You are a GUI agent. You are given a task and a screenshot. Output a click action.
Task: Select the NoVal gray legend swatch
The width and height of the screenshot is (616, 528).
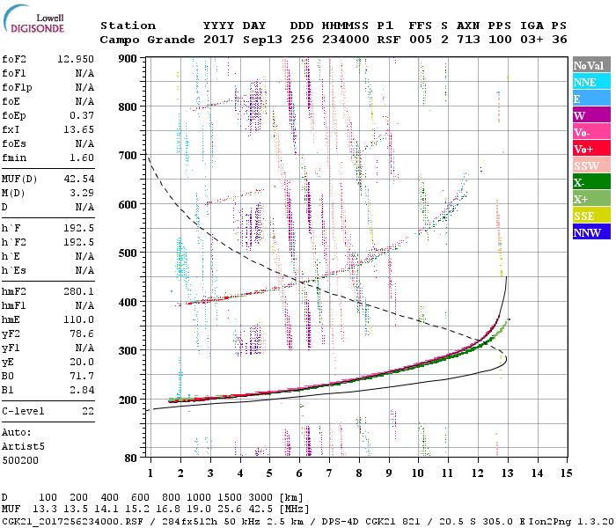[x=591, y=65]
